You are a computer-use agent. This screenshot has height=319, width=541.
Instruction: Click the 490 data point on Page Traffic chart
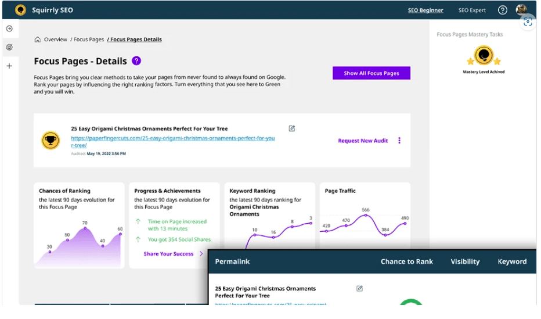tap(405, 223)
